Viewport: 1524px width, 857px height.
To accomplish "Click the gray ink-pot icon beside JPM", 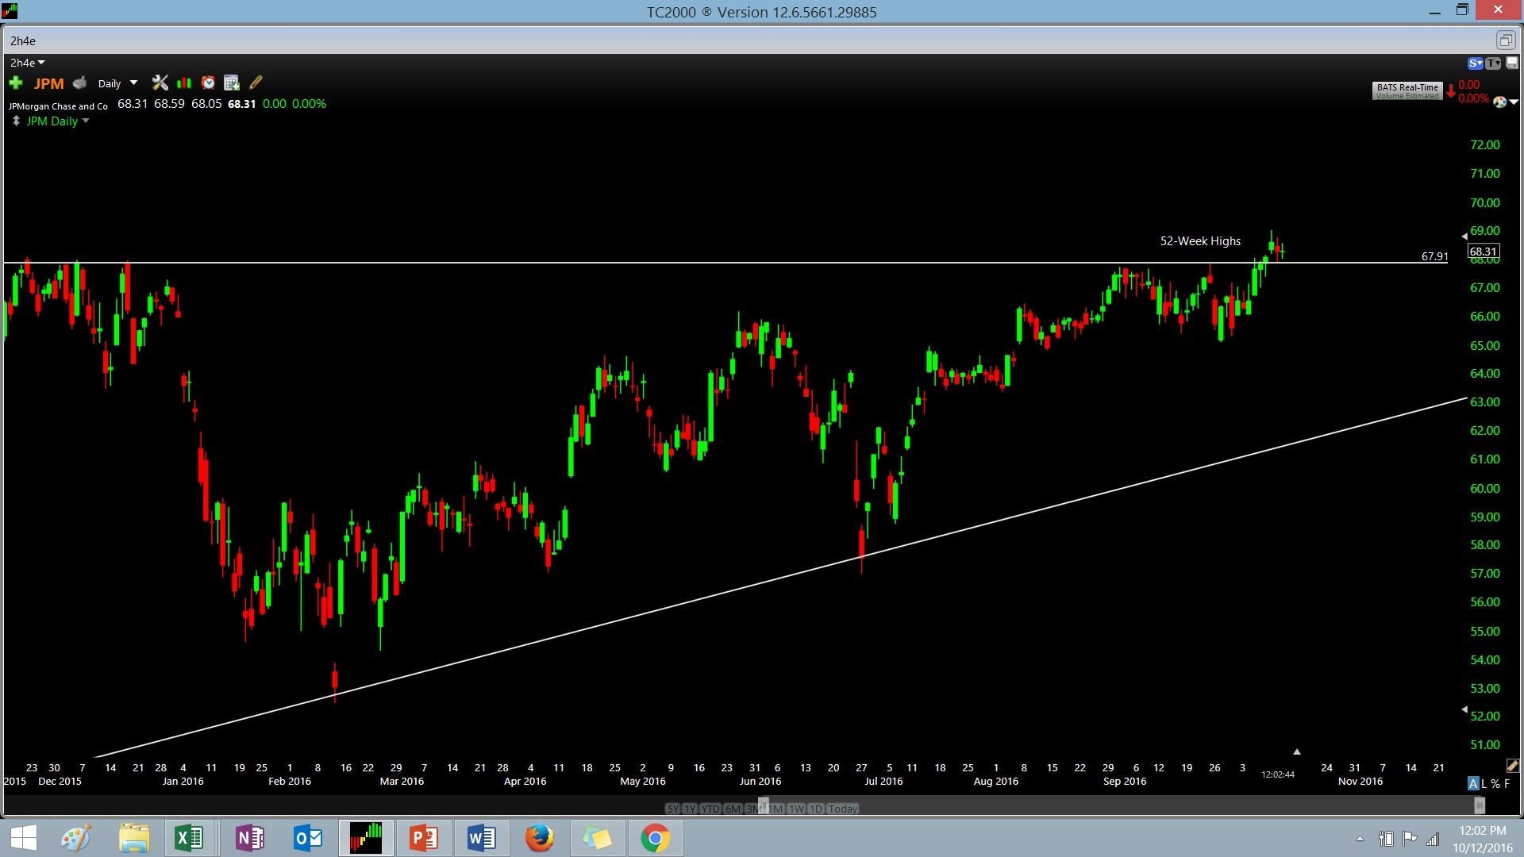I will [x=80, y=83].
